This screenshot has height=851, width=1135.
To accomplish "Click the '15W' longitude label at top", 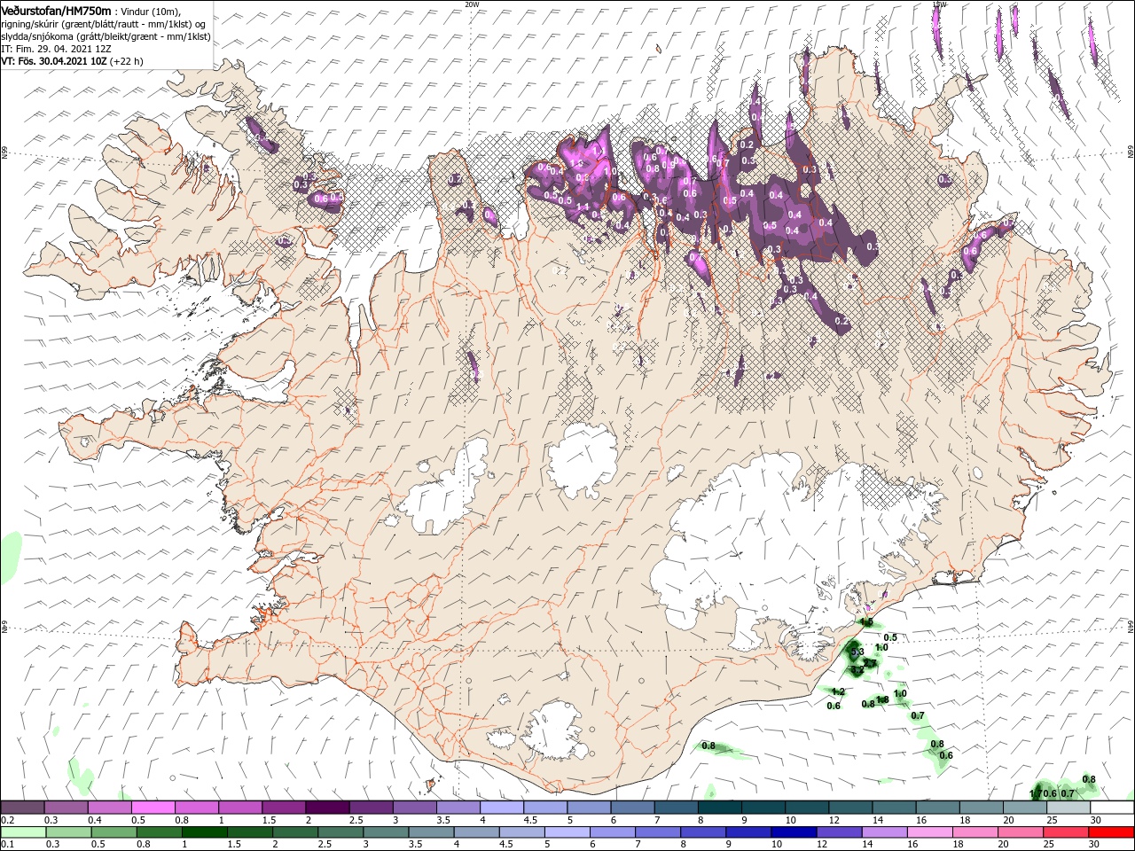I will pyautogui.click(x=940, y=4).
